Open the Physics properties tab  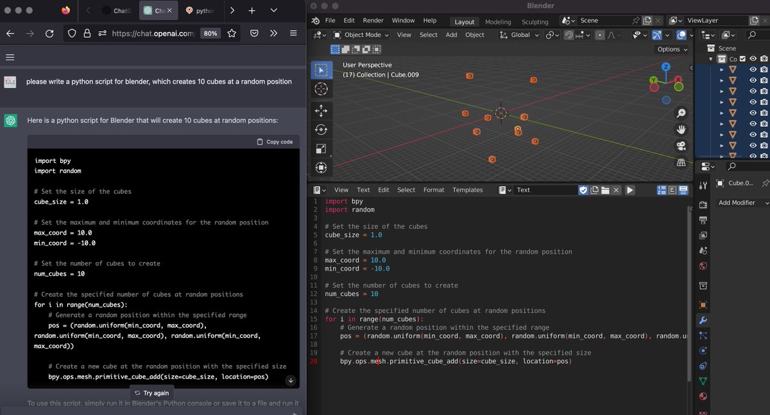pyautogui.click(x=703, y=350)
